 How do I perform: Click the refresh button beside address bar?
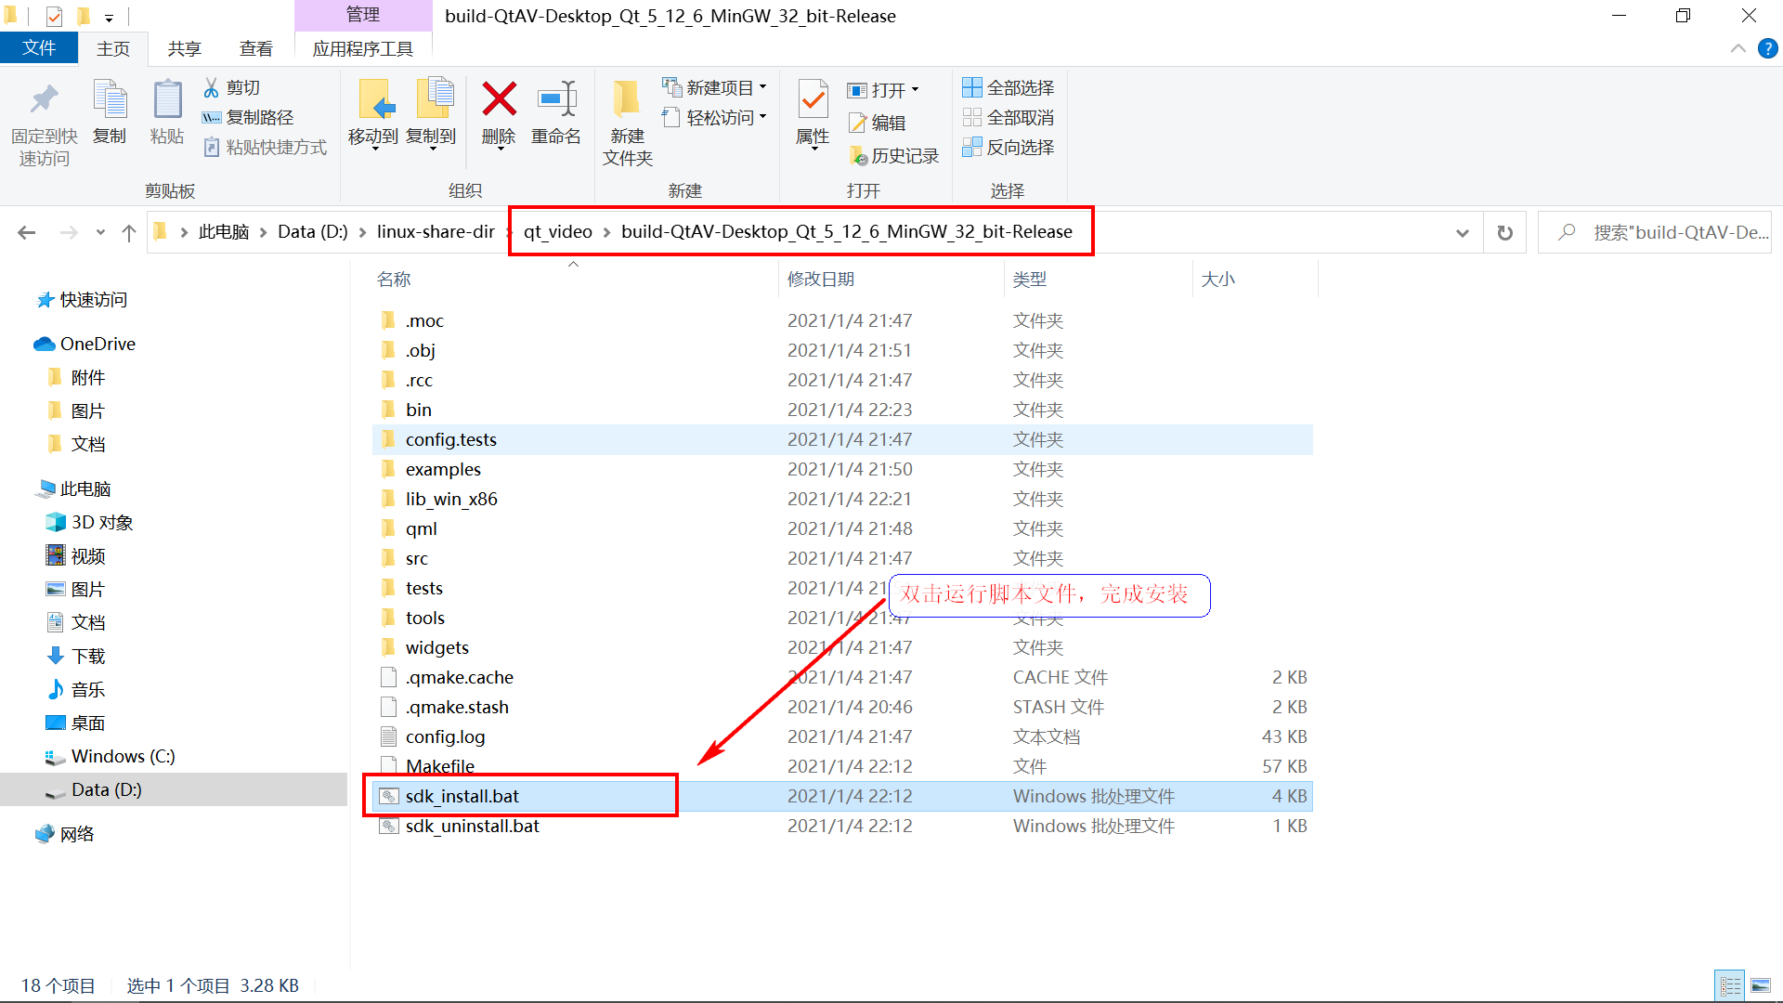tap(1504, 232)
